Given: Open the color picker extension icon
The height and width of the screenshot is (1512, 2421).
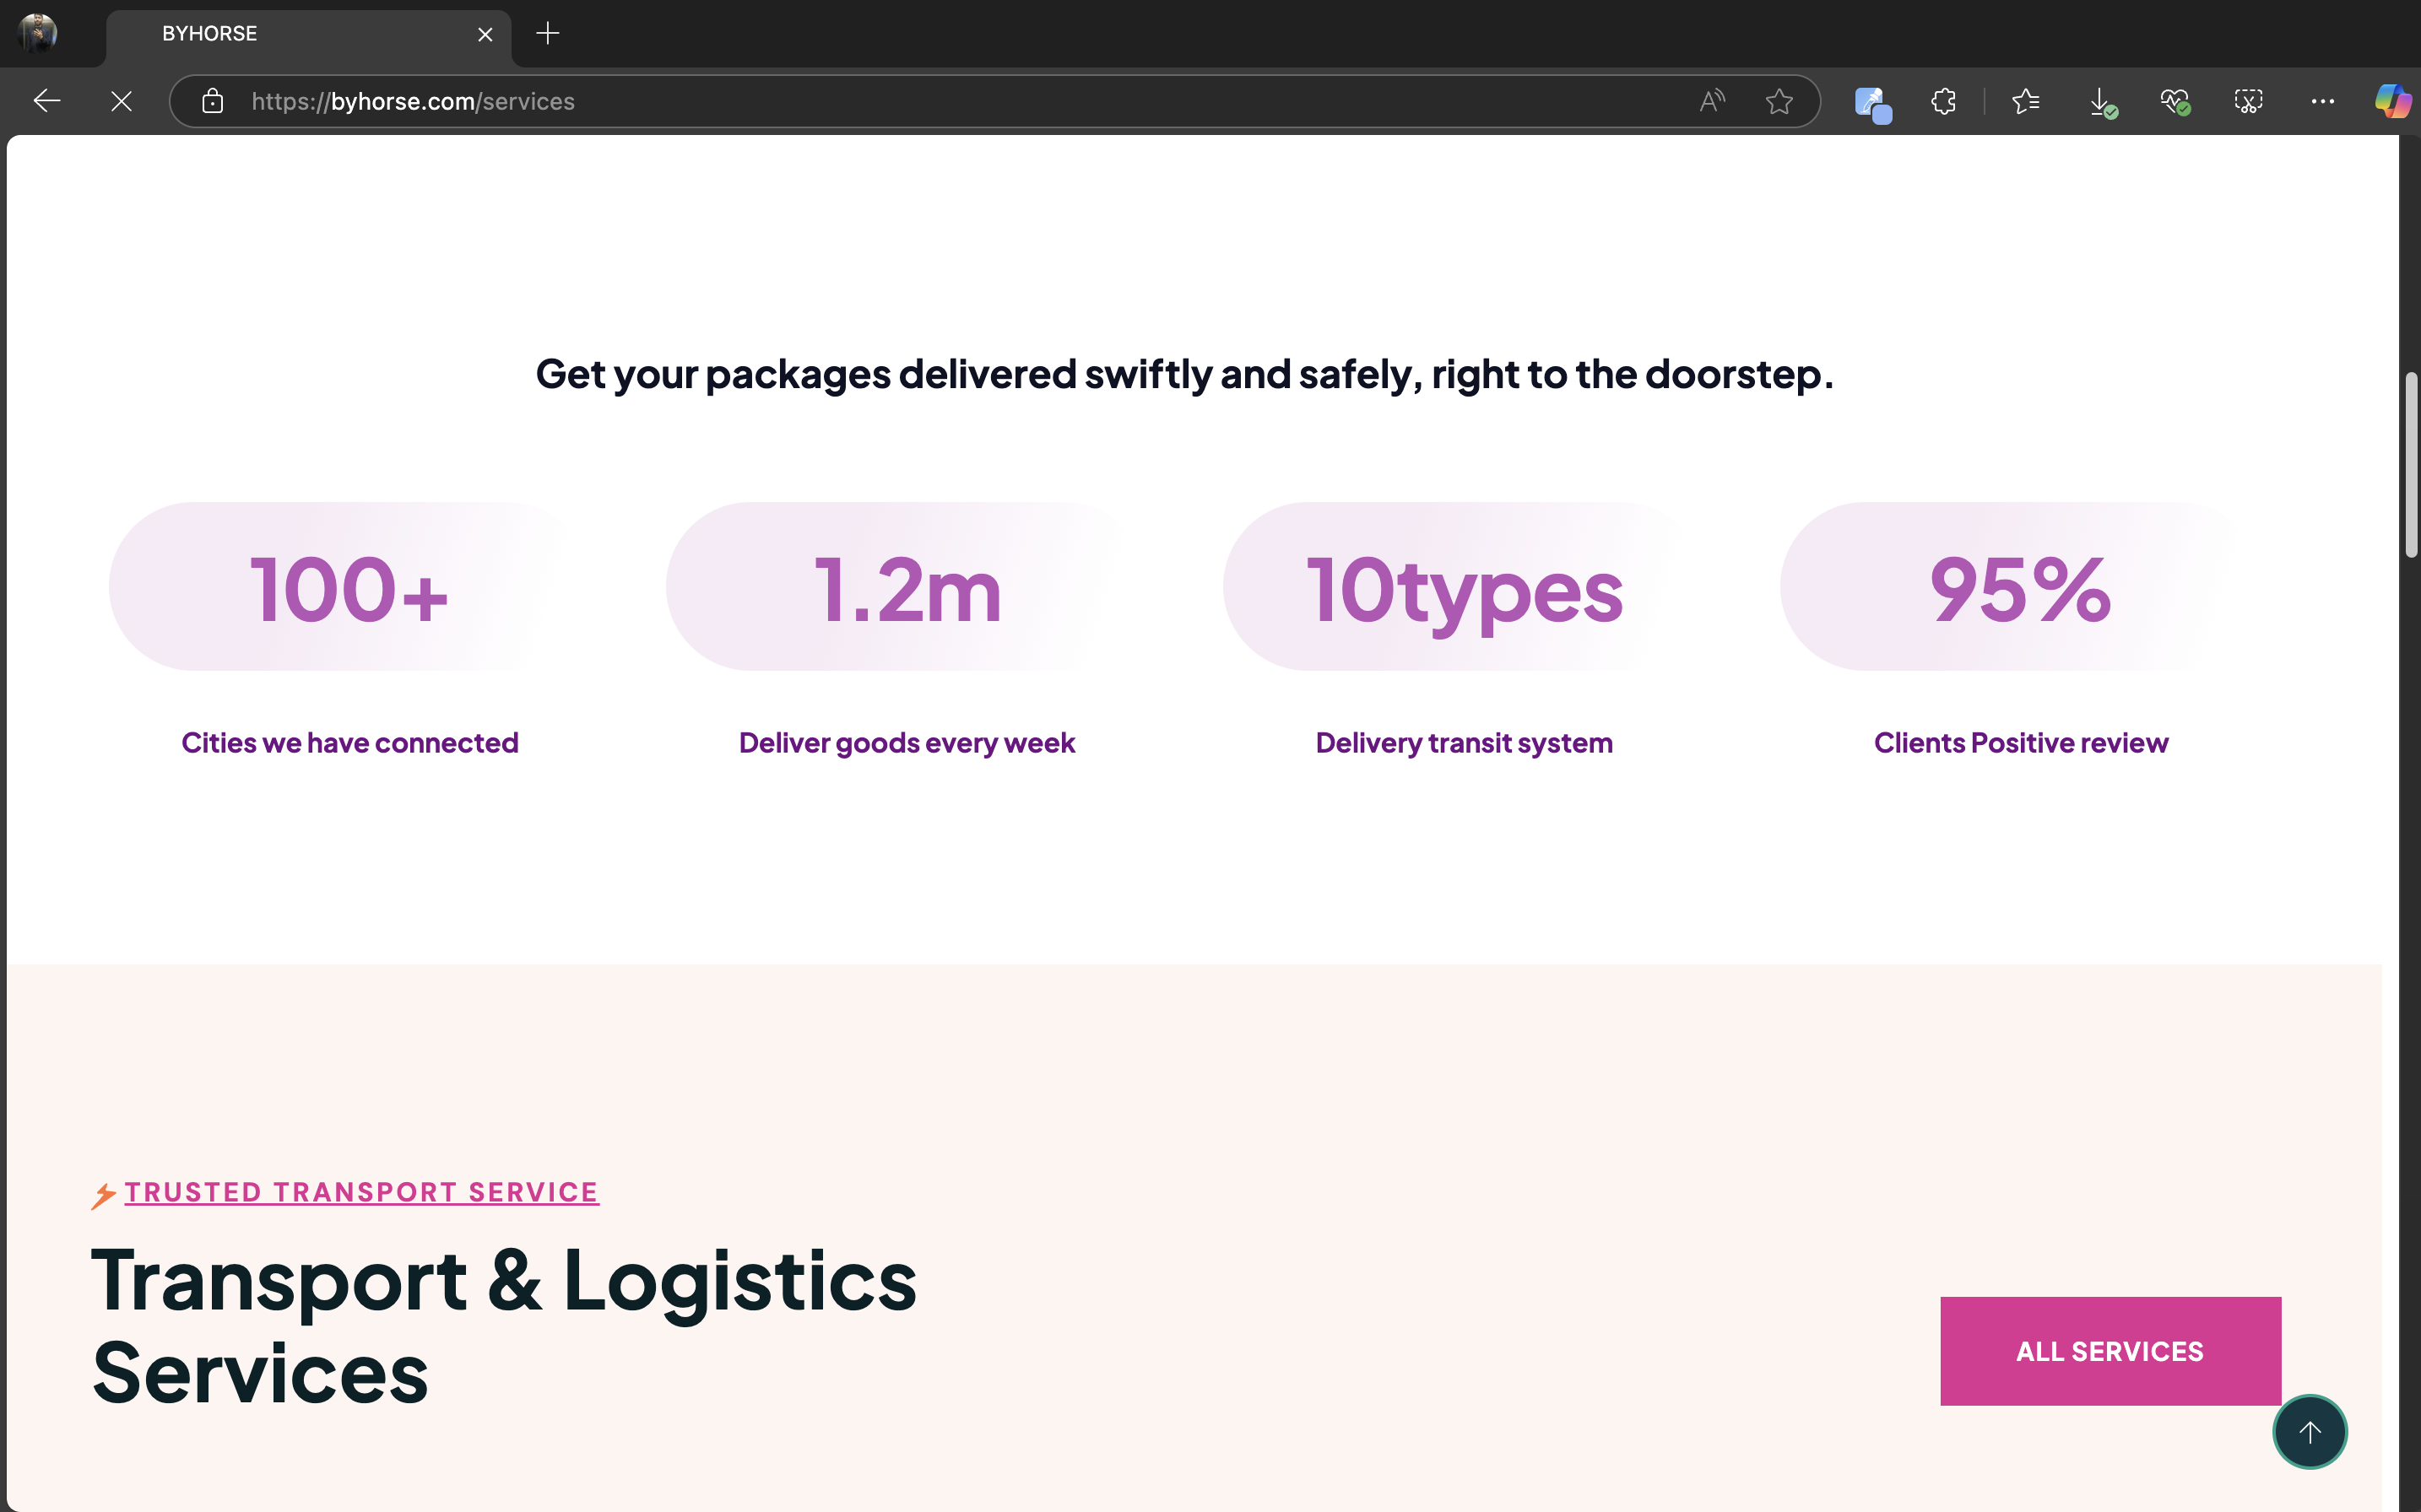Looking at the screenshot, I should pos(1871,103).
